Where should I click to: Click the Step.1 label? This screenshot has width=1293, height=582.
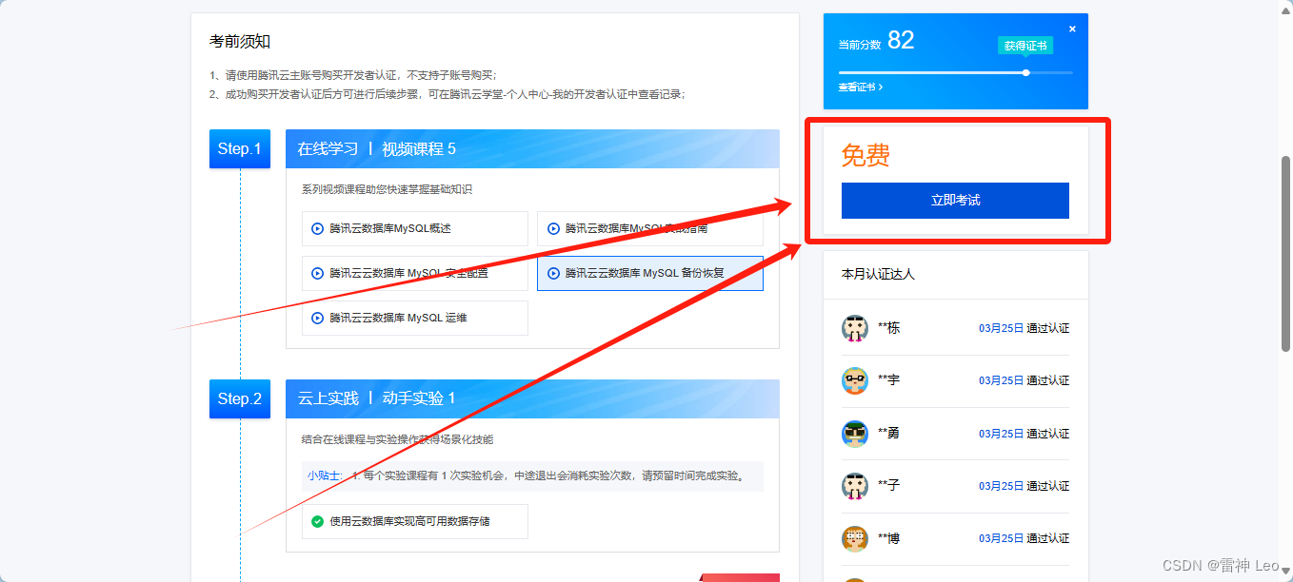(x=240, y=148)
